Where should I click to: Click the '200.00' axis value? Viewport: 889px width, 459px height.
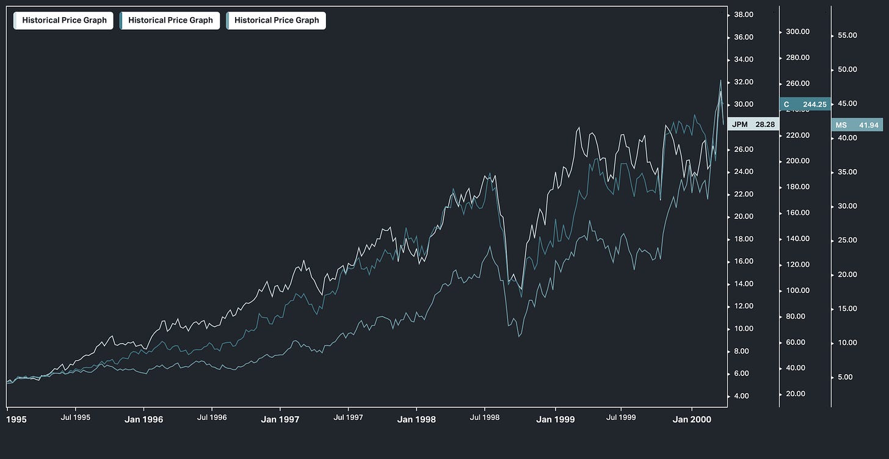pos(797,161)
